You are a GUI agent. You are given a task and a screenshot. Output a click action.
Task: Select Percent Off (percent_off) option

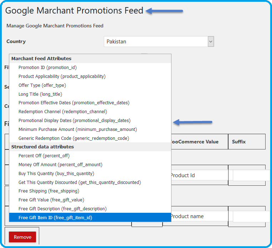[x=90, y=156]
